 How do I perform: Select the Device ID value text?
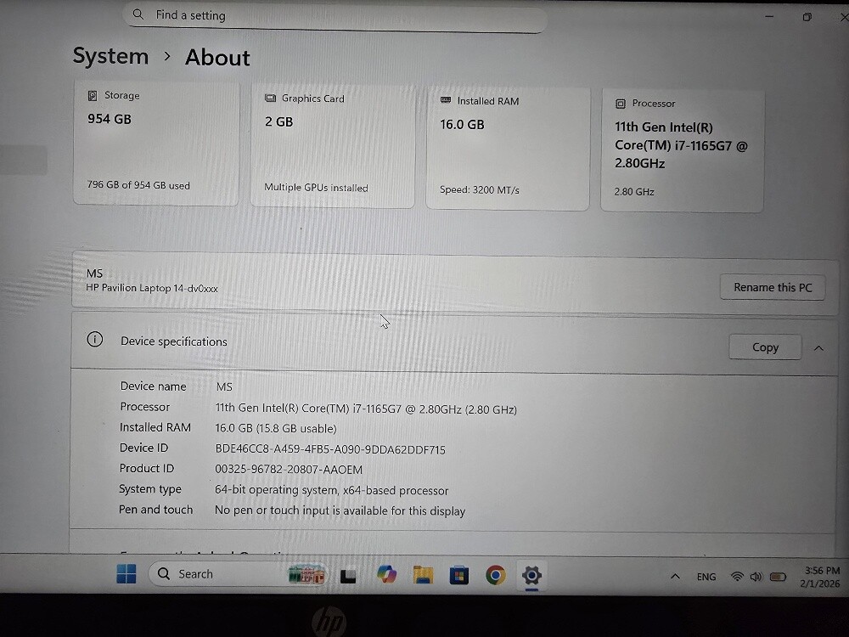[x=330, y=449]
